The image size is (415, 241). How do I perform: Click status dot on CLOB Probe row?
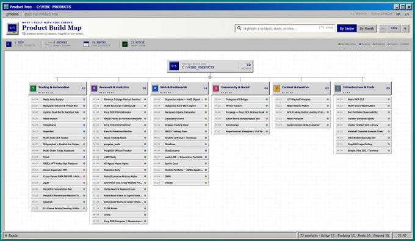(x=145, y=208)
